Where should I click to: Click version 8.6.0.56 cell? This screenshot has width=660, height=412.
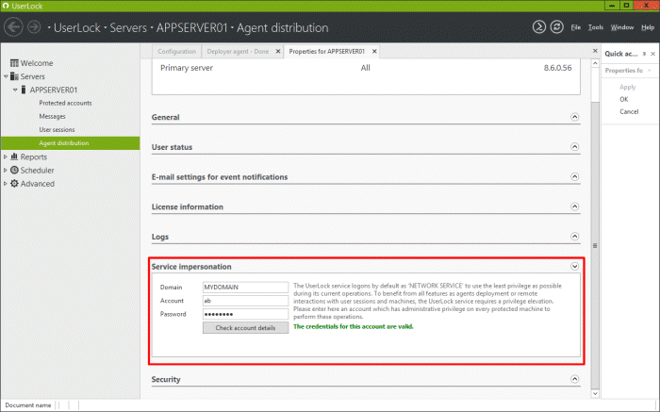pos(557,68)
